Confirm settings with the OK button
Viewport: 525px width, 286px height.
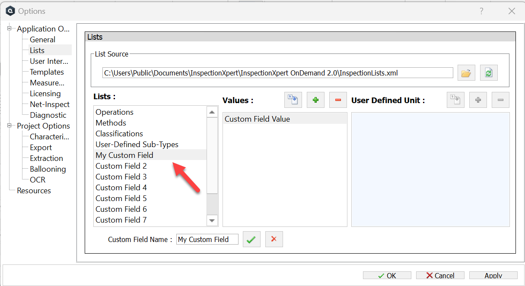(387, 275)
